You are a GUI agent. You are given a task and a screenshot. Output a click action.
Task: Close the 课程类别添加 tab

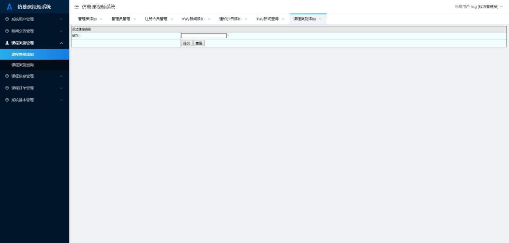[320, 19]
